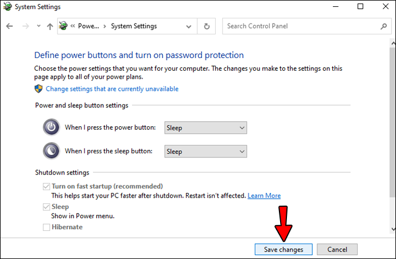Click the Back navigation arrow
Image resolution: width=396 pixels, height=259 pixels.
coord(10,26)
